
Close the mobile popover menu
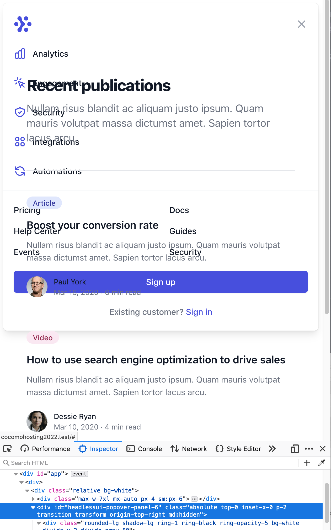click(302, 24)
